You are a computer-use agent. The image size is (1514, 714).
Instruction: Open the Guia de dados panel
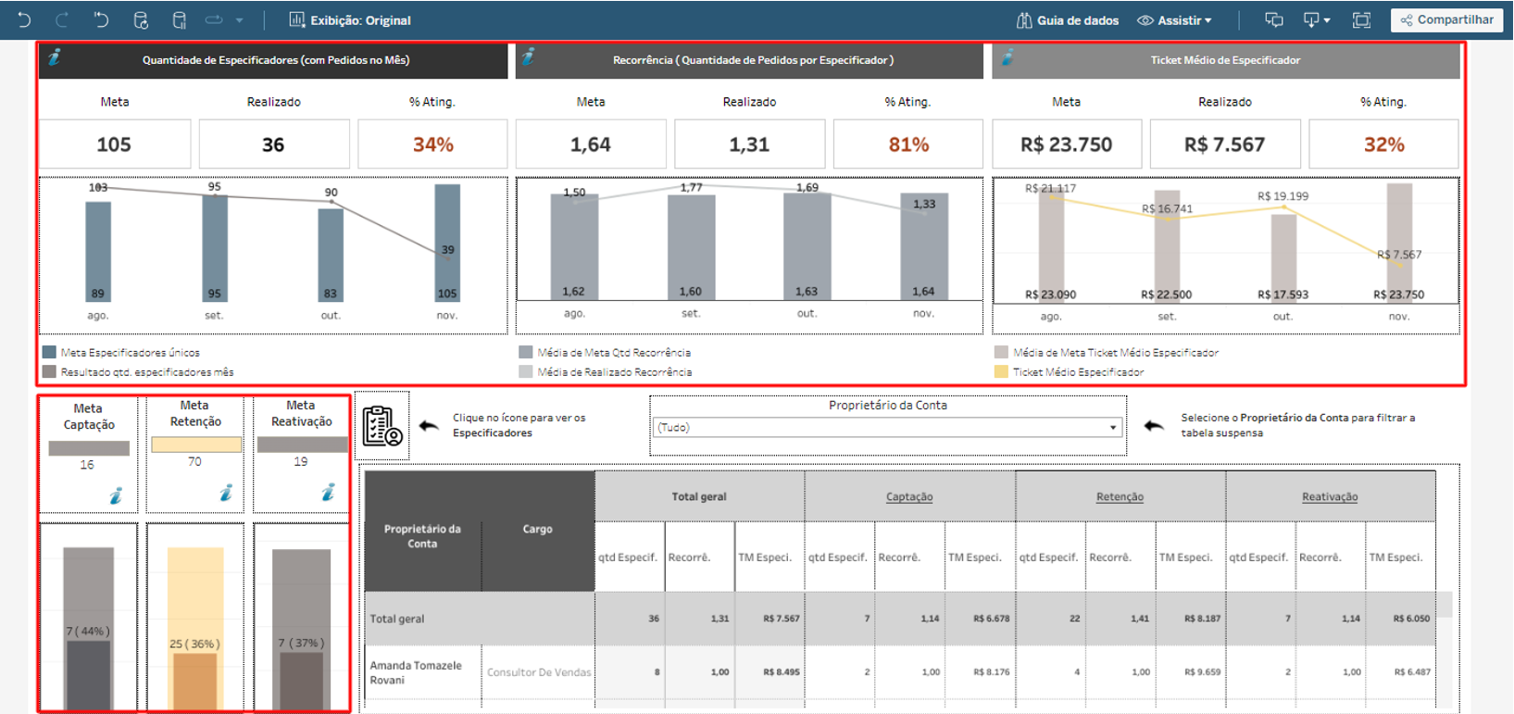[x=1067, y=19]
